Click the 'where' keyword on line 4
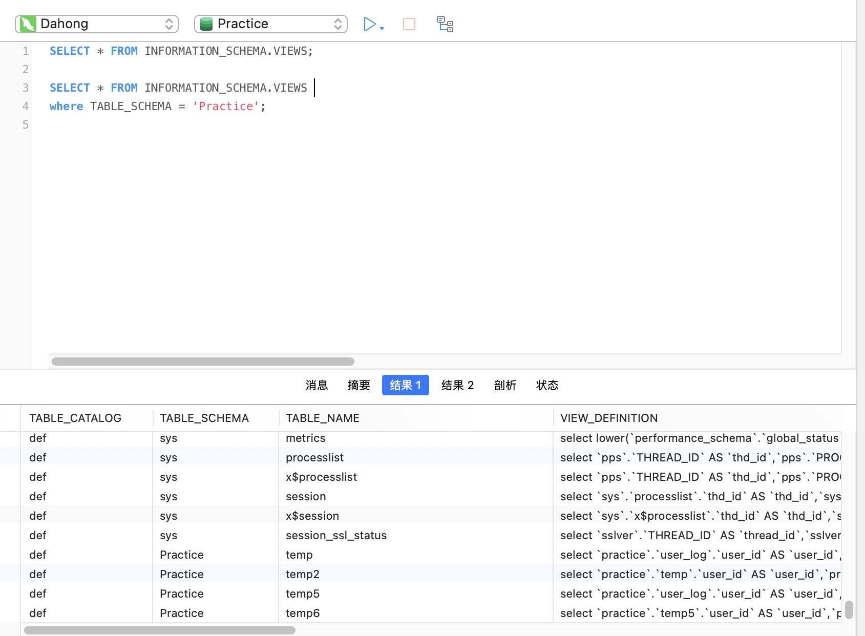 pos(66,106)
